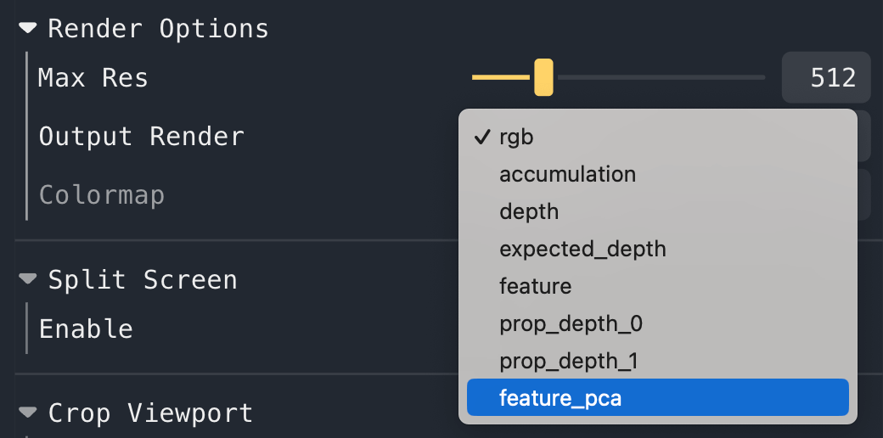Click the Render Options section title
Viewport: 883px width, 438px height.
tap(158, 28)
